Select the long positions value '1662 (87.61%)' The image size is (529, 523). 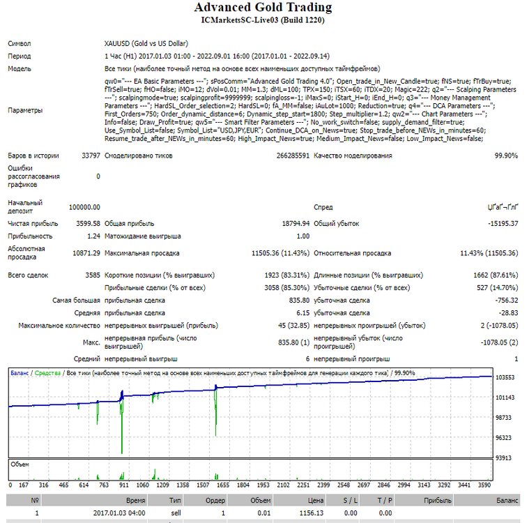coord(496,275)
